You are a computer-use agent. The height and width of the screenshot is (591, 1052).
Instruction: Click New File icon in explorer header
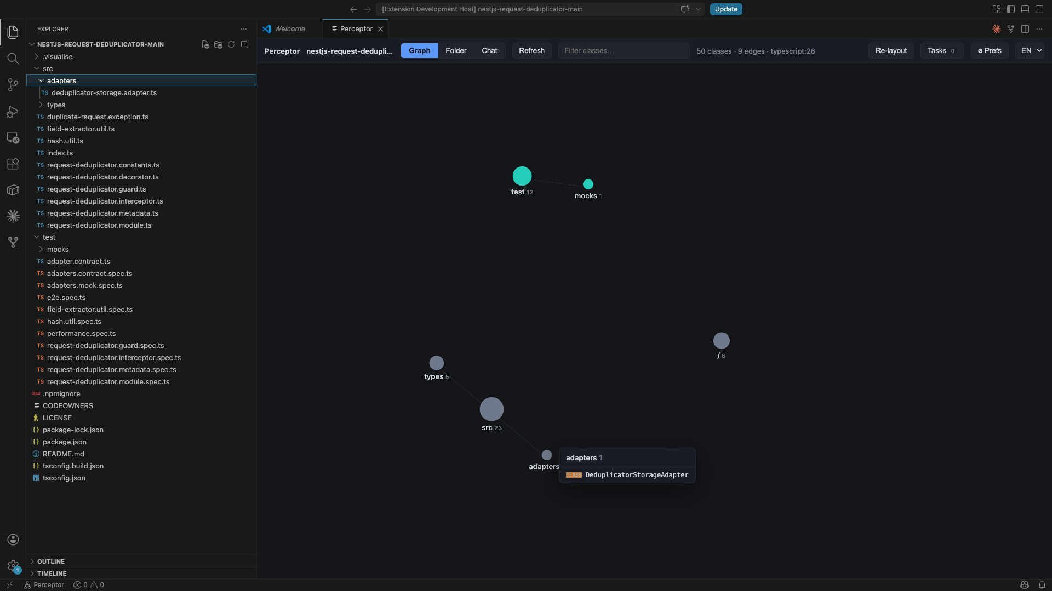pyautogui.click(x=205, y=44)
